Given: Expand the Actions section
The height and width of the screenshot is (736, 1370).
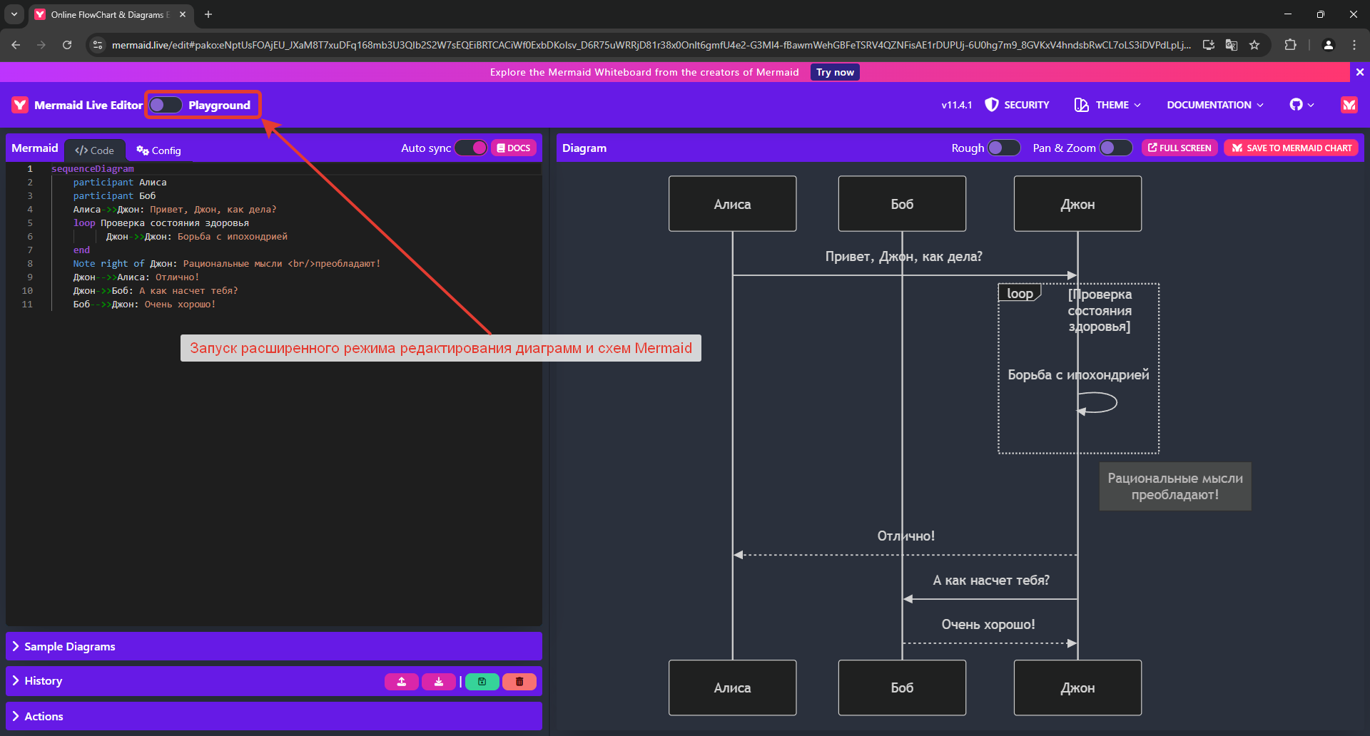Looking at the screenshot, I should (44, 716).
